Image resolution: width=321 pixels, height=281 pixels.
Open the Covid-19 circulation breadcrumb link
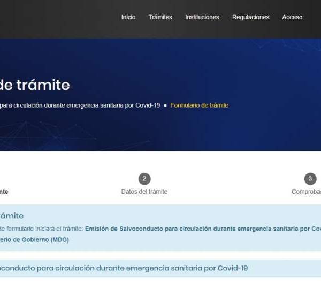tap(80, 105)
